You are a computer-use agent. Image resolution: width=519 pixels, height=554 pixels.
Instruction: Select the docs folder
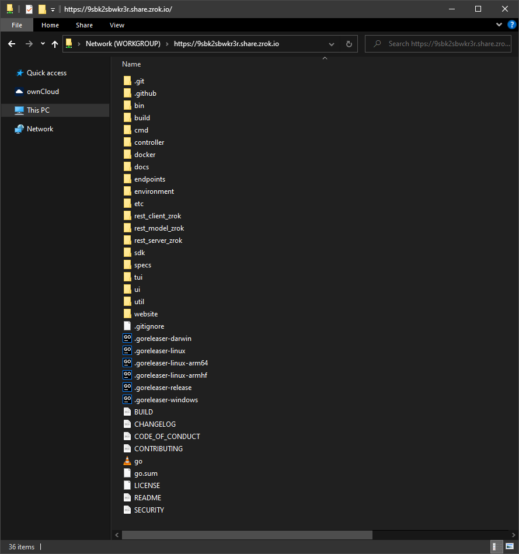[x=136, y=167]
